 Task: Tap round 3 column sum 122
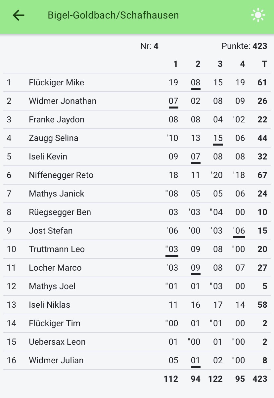215,378
